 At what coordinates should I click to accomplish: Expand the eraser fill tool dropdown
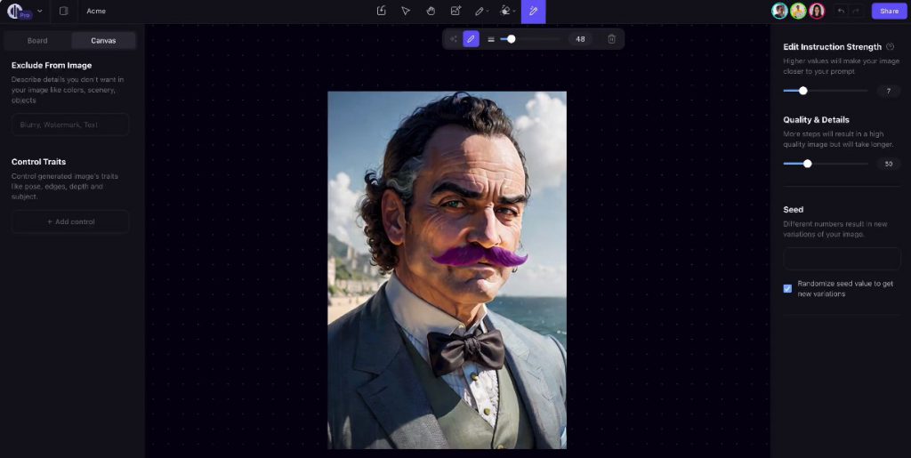(514, 12)
